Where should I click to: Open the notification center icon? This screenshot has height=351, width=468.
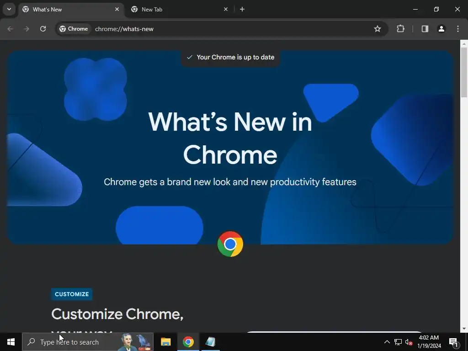click(453, 342)
